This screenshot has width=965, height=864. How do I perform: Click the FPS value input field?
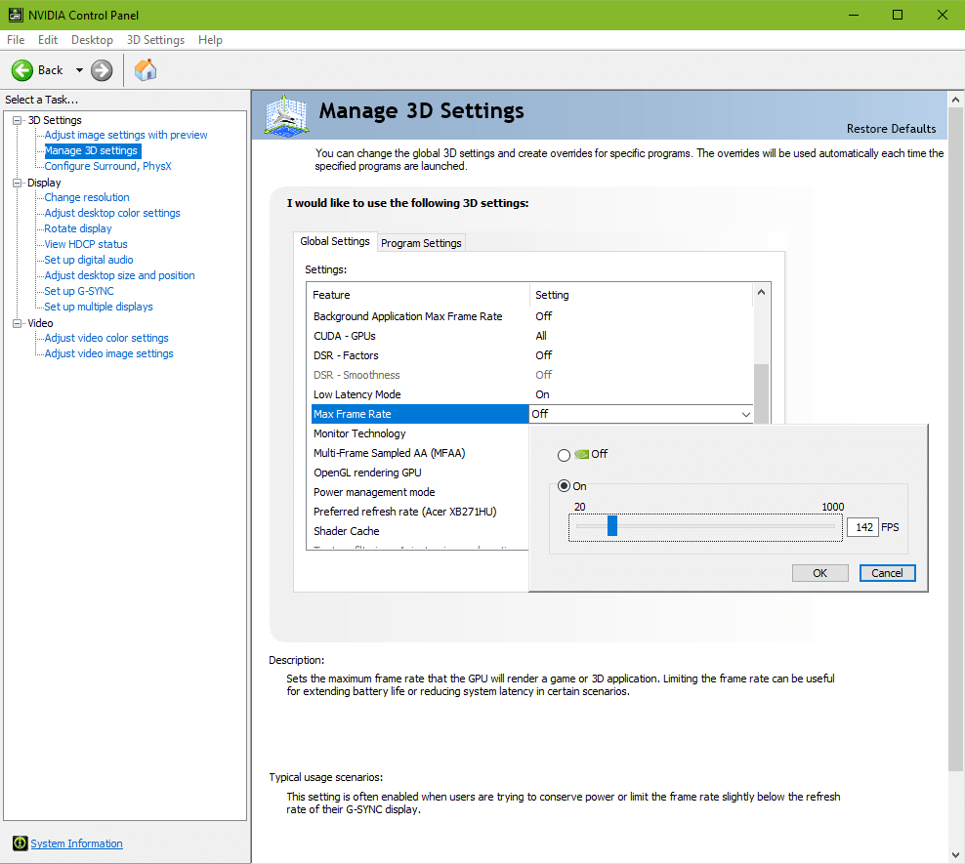pos(862,527)
